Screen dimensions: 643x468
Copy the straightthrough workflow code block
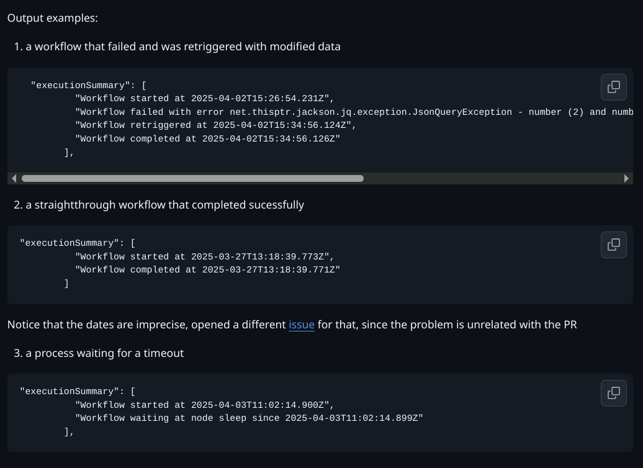613,245
